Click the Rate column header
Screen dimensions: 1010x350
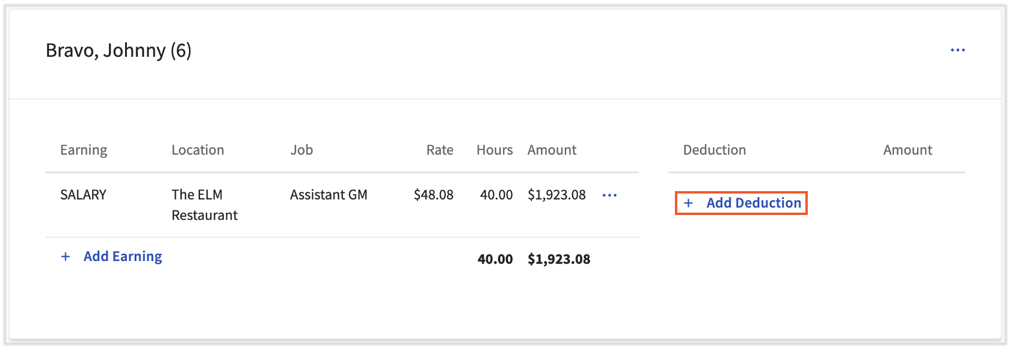click(x=439, y=151)
